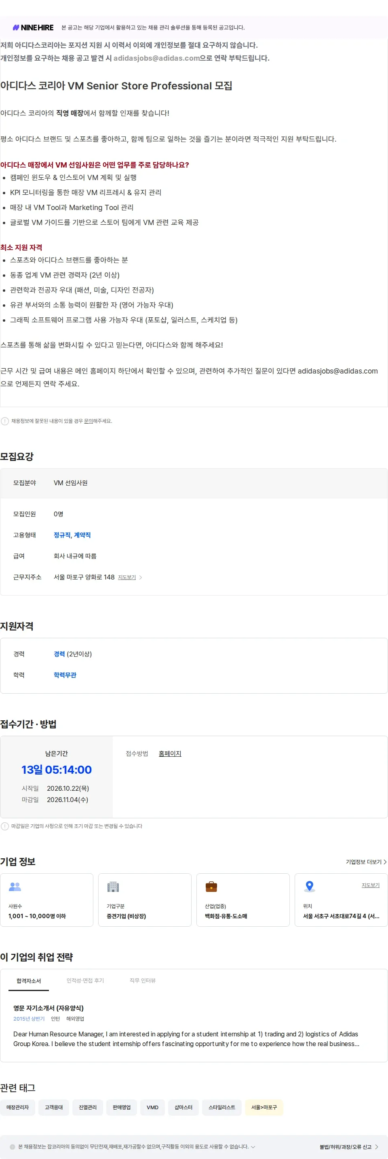Open 불법/허위/과장/오류 신고
The width and height of the screenshot is (388, 1159).
coord(349,1147)
